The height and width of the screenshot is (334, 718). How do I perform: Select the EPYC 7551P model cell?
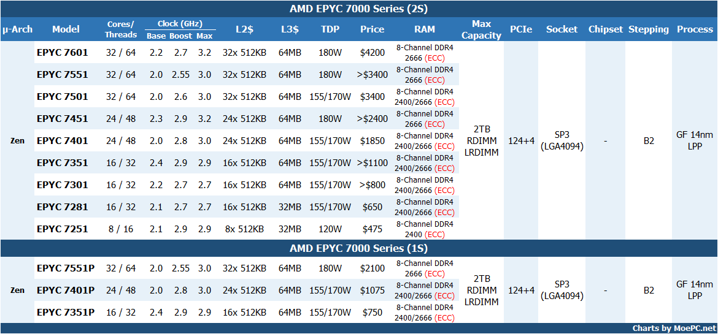[66, 268]
